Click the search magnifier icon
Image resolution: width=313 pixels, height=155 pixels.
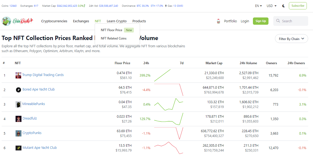tap(278, 21)
